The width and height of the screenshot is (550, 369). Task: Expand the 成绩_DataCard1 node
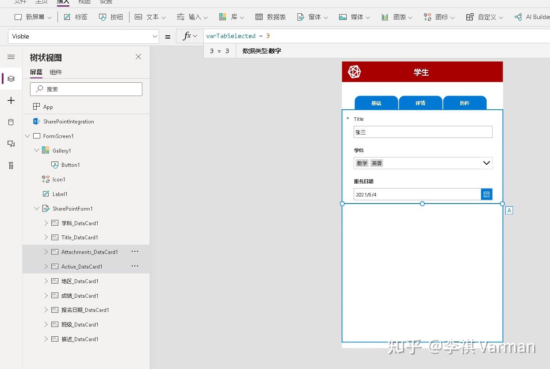pos(46,295)
